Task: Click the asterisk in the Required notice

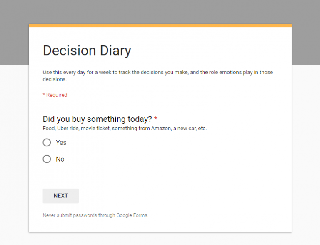Action: coord(44,94)
